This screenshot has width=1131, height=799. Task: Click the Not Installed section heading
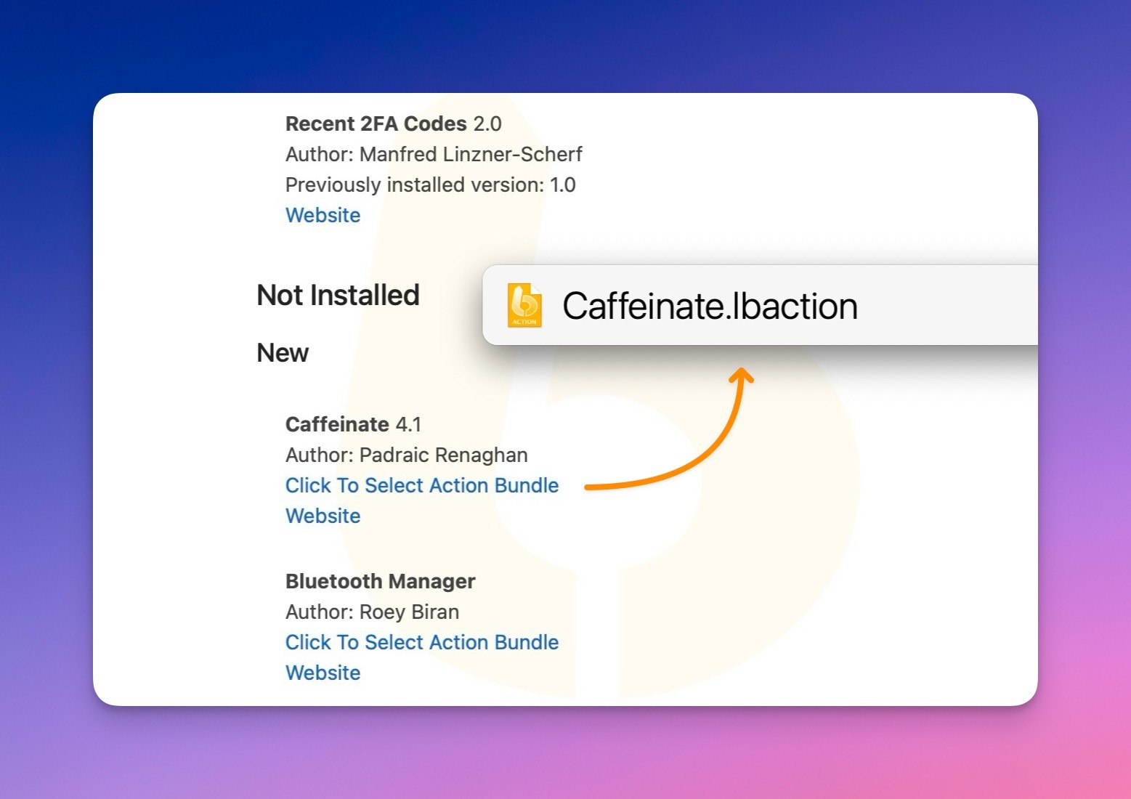click(x=338, y=296)
